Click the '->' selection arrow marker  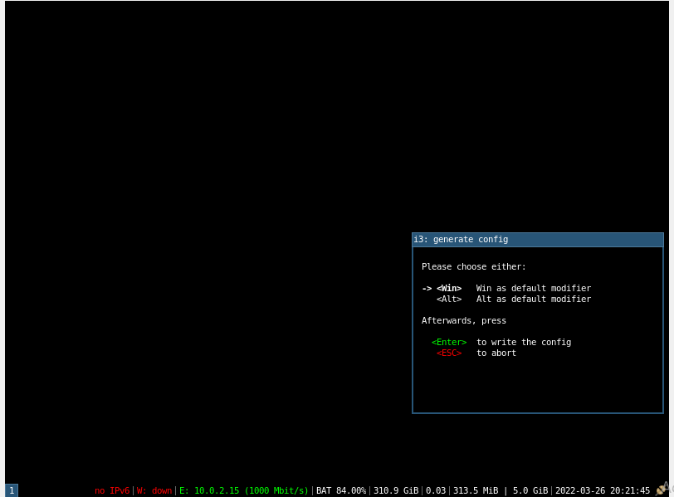pos(427,288)
